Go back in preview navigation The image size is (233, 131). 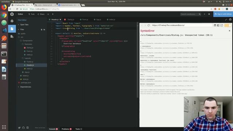tap(142, 25)
